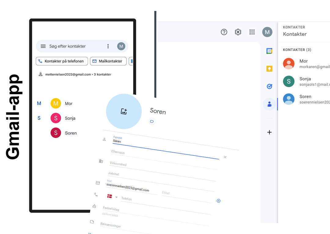Open the hamburger menu in contacts search bar
This screenshot has height=234, width=330.
point(43,46)
